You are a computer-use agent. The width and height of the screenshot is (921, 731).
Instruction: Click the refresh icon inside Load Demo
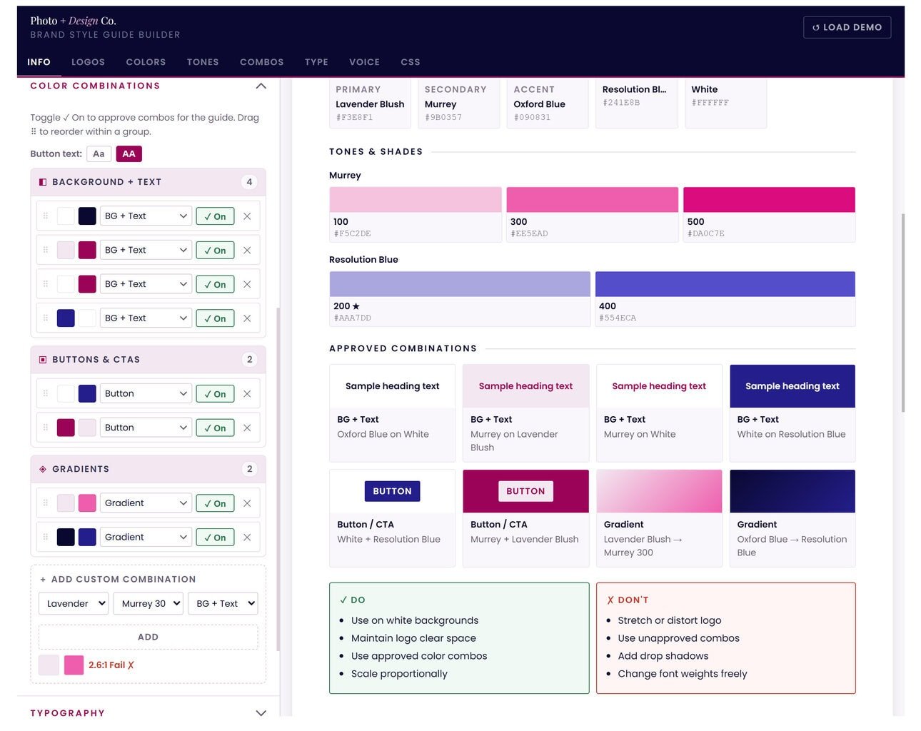816,27
